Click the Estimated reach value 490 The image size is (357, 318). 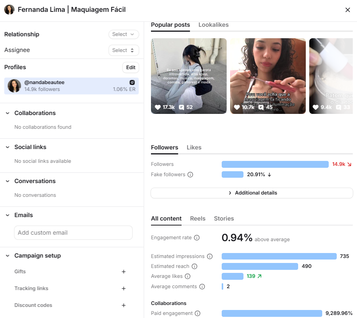pyautogui.click(x=307, y=266)
